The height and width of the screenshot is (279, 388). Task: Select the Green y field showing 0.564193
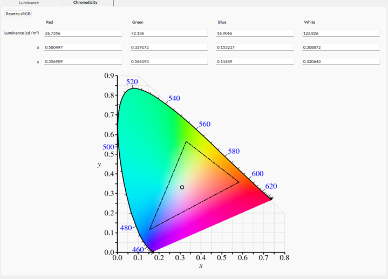pos(169,62)
